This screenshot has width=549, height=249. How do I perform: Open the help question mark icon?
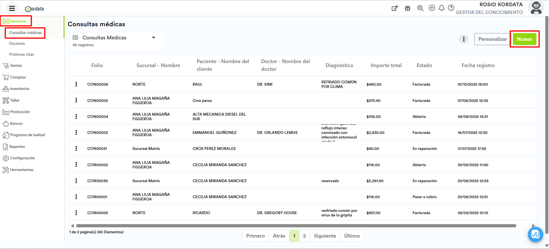(x=451, y=8)
